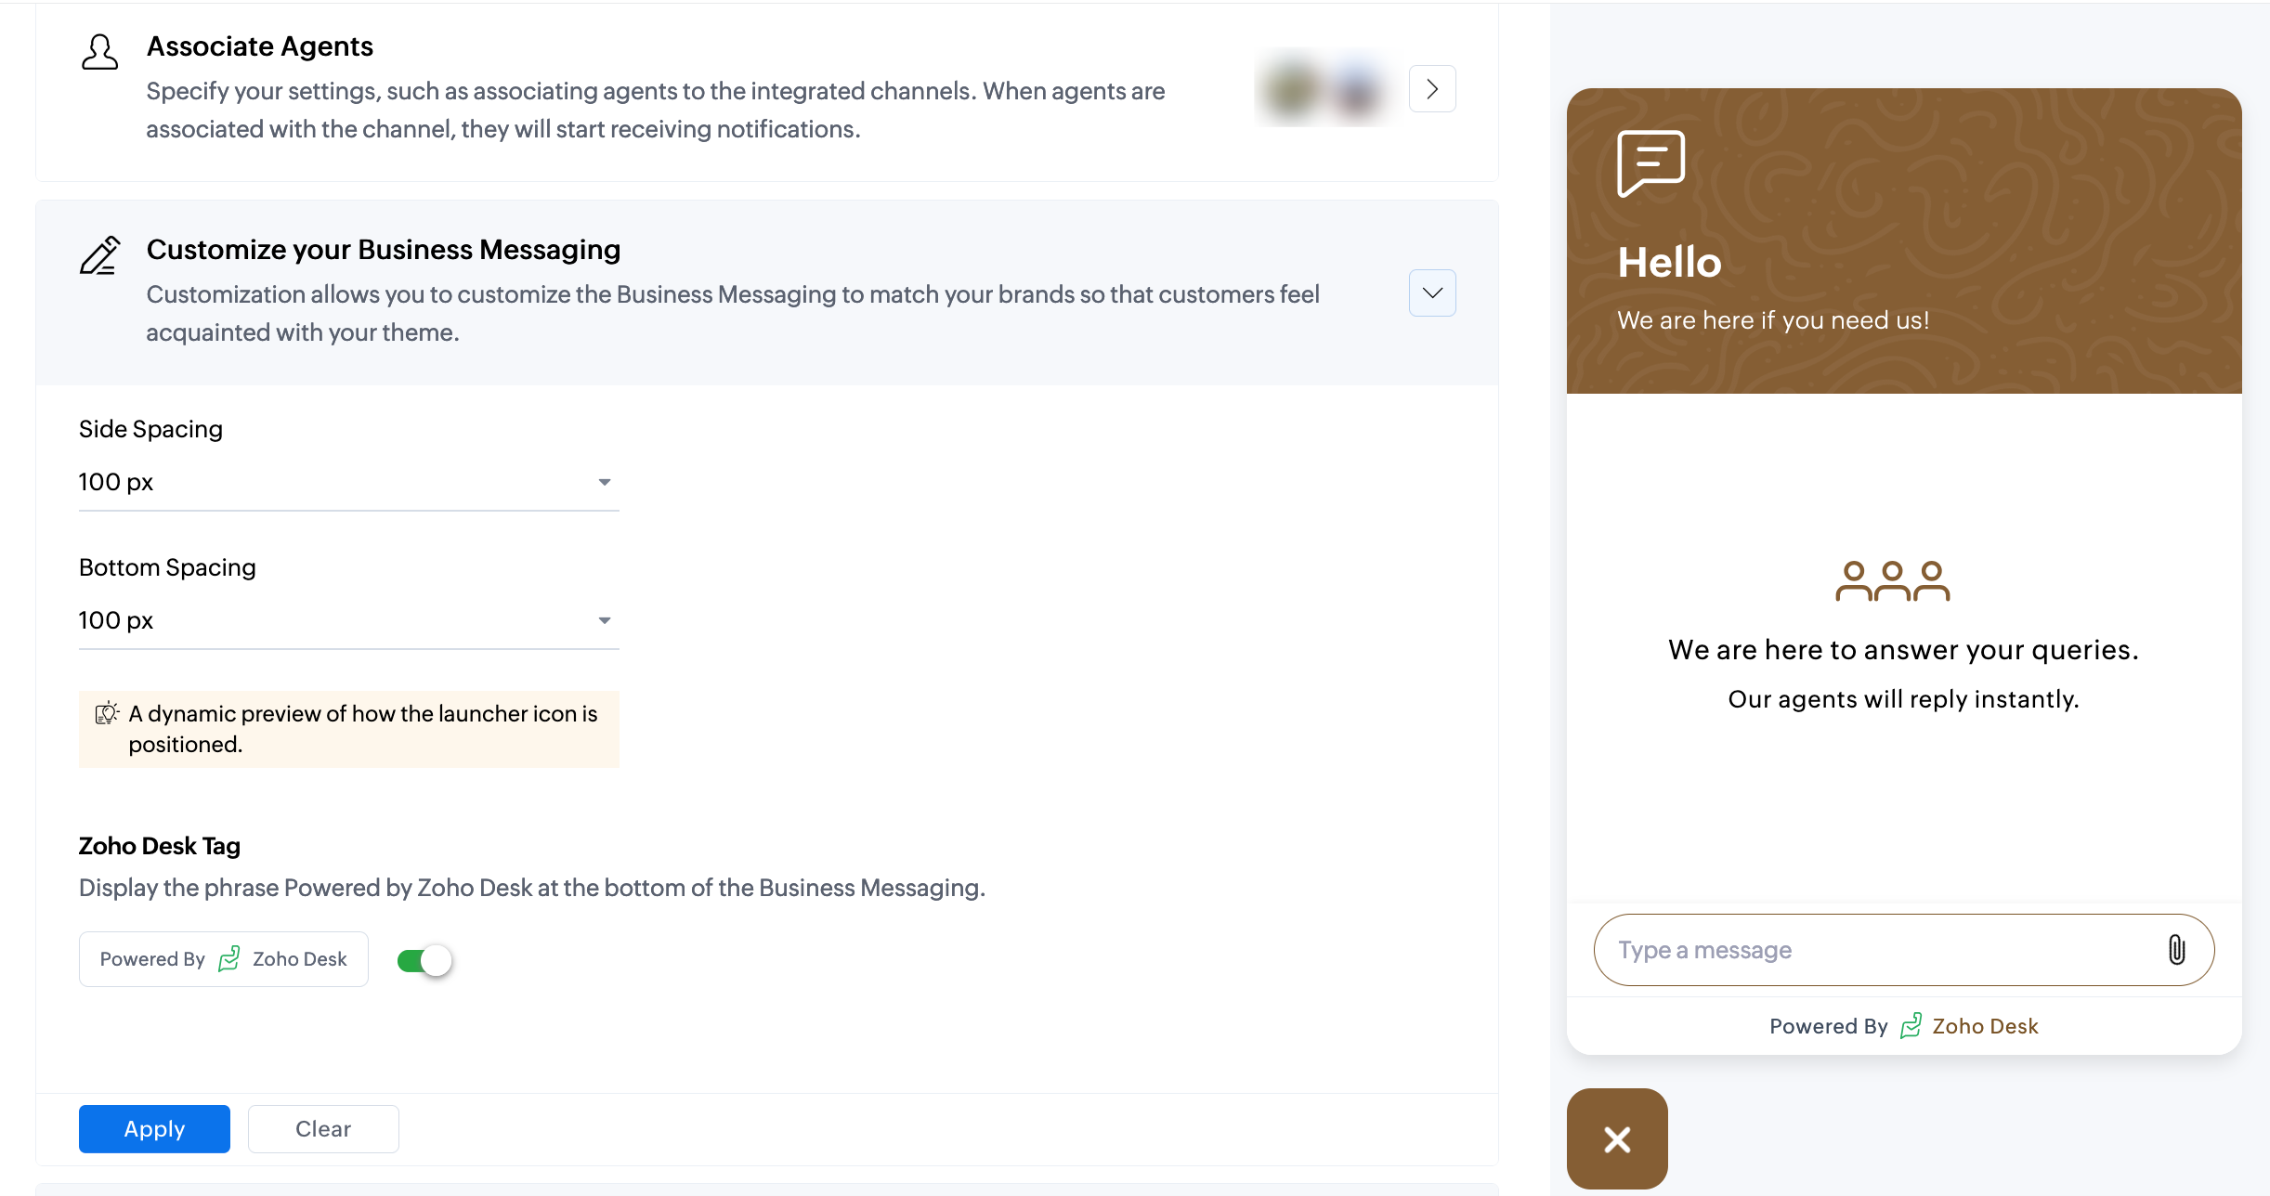The height and width of the screenshot is (1196, 2270).
Task: Close the chat launcher with X icon
Action: tap(1617, 1138)
